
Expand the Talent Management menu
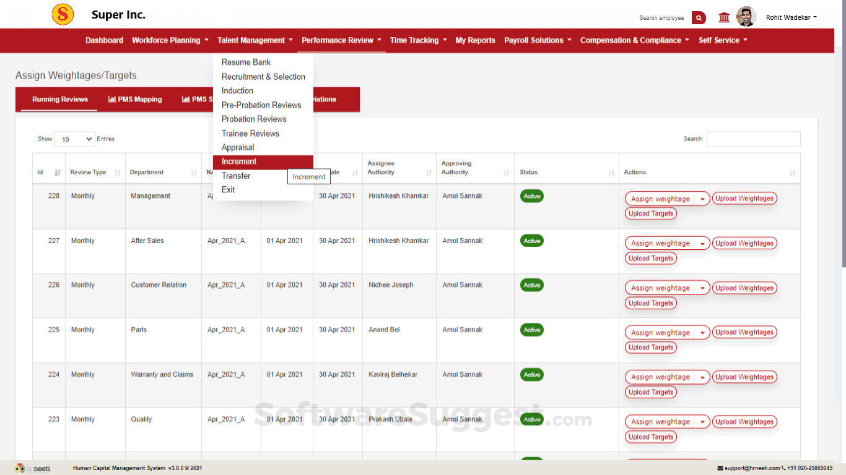click(x=255, y=40)
